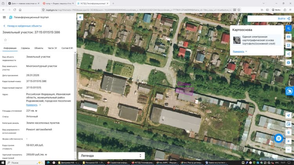Click the assignment date 26.01.2026
Viewport: 294px width, 165px height.
pos(33,75)
